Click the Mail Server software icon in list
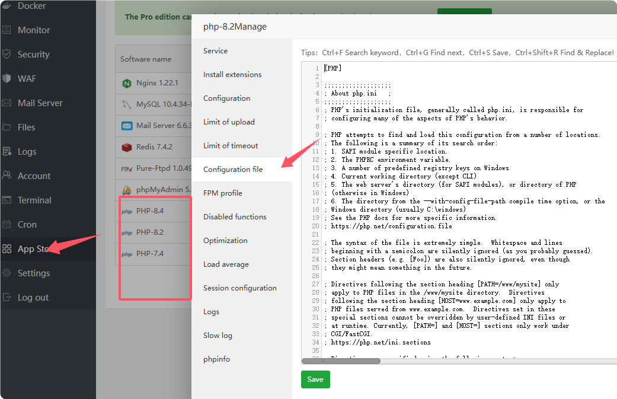This screenshot has height=399, width=617. [x=127, y=126]
